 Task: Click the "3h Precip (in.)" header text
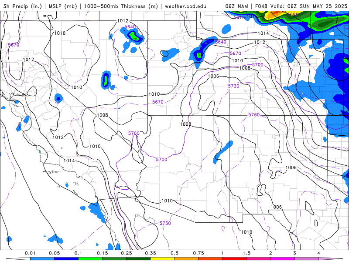click(x=23, y=6)
